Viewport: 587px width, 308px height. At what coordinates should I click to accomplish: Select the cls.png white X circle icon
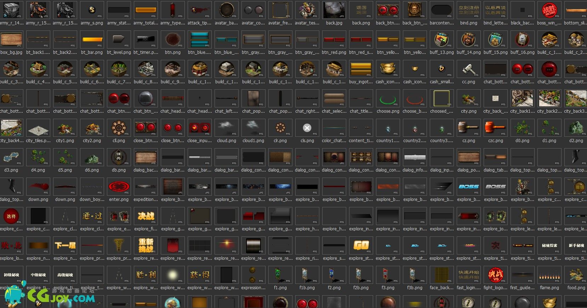coord(307,128)
